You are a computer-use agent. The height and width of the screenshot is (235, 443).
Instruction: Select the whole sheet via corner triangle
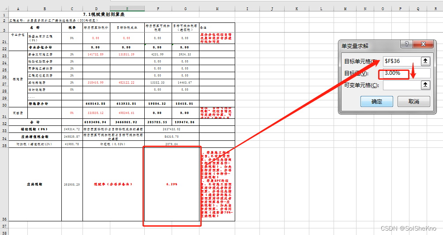pos(4,8)
